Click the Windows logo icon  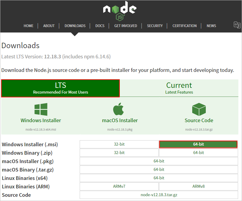coord(41,109)
